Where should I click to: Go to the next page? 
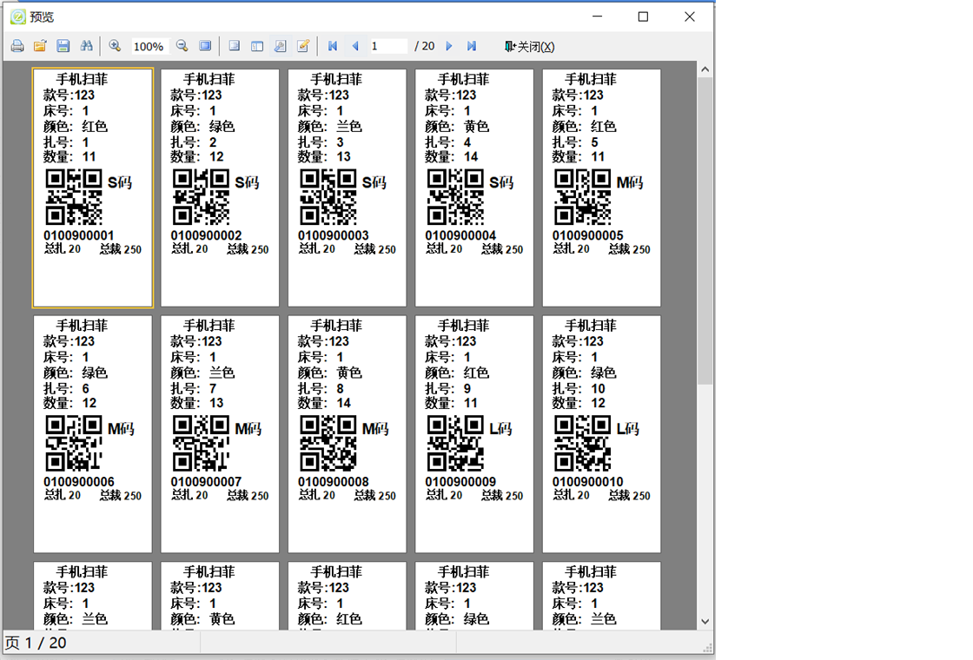(449, 46)
